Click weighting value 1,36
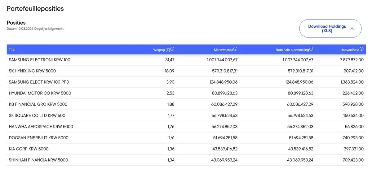This screenshot has width=372, height=170. pos(171,149)
